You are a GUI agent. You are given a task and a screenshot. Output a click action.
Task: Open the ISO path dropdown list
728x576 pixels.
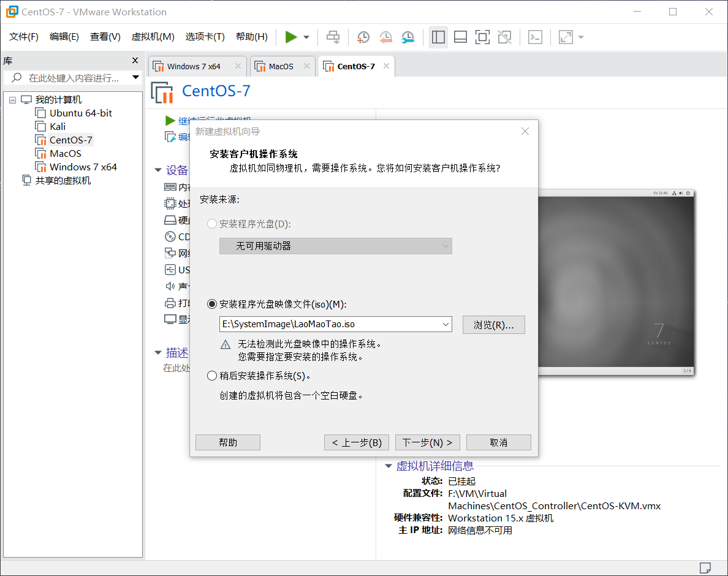tap(446, 324)
